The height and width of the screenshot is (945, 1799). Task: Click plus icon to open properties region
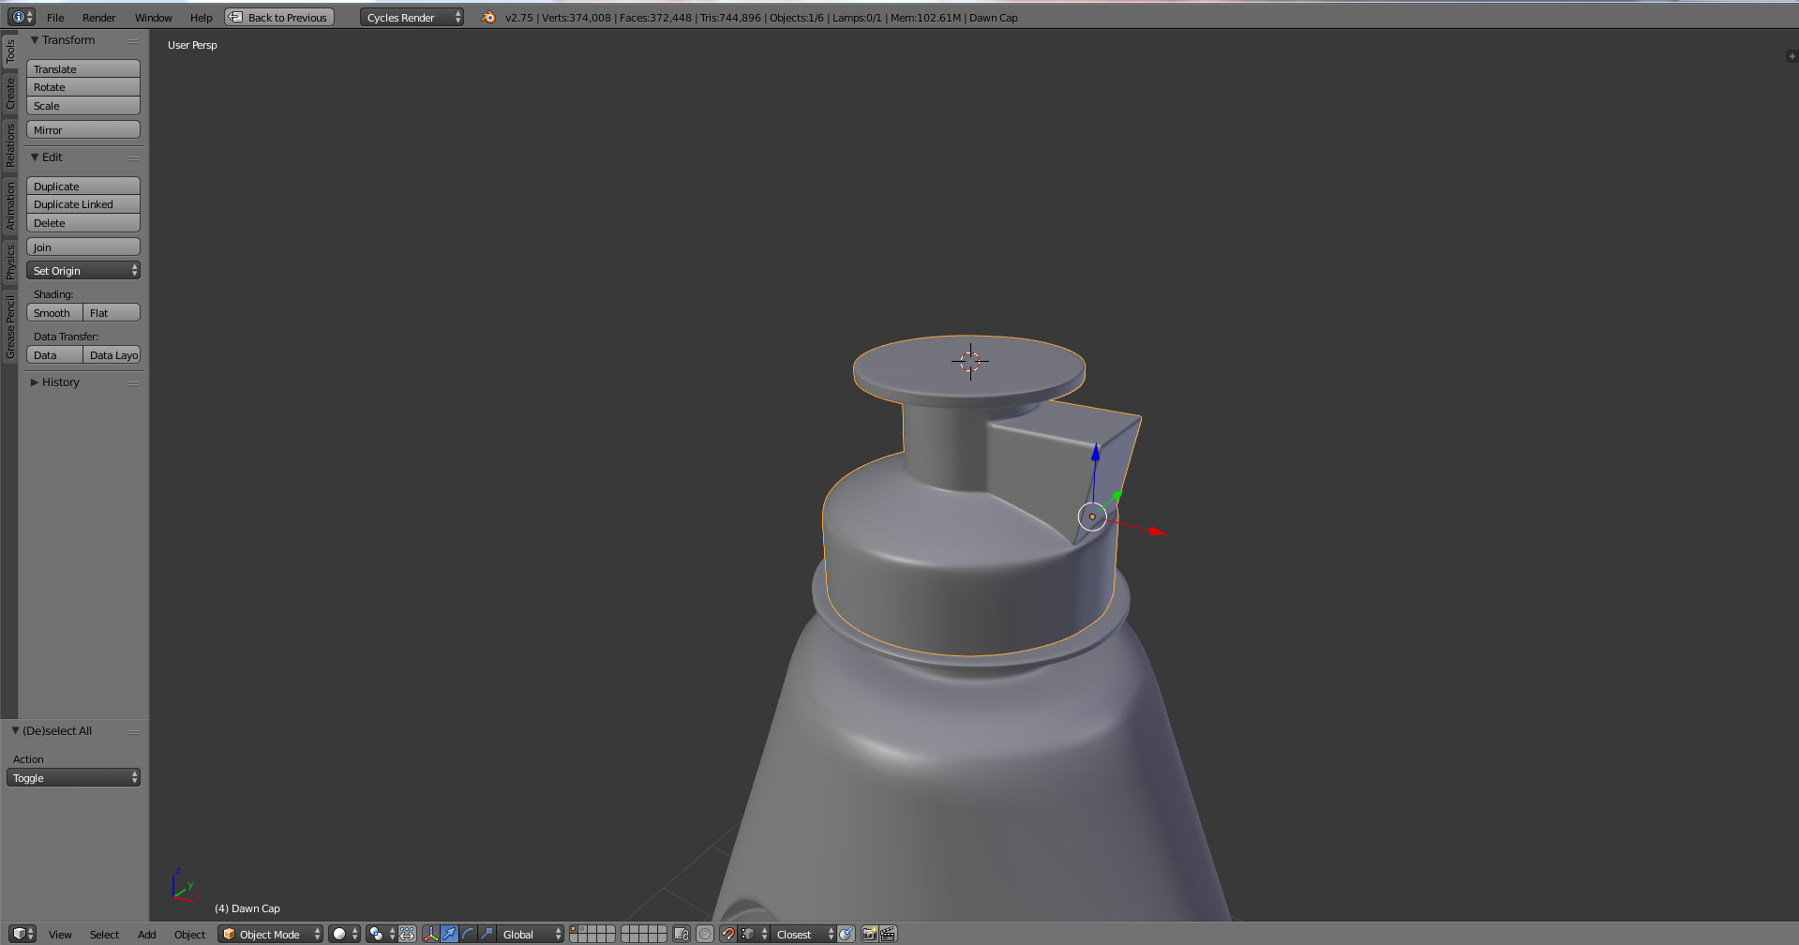point(1792,56)
